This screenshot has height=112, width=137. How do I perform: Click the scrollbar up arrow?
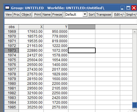(135, 32)
